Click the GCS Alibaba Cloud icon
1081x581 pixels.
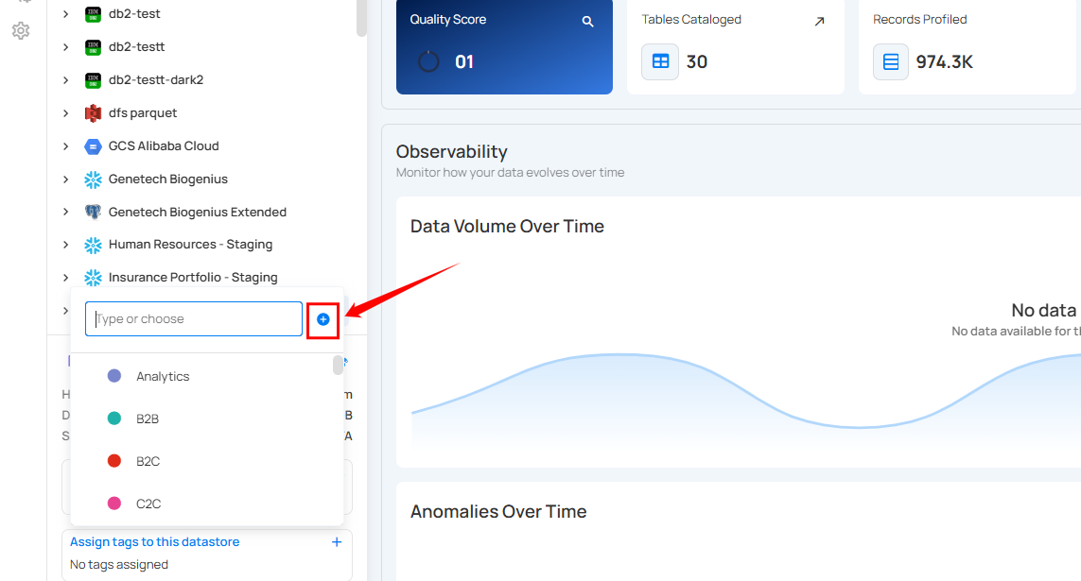coord(93,146)
